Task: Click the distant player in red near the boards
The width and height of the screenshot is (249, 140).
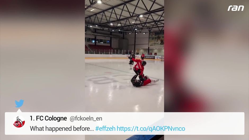Action: 143,57
